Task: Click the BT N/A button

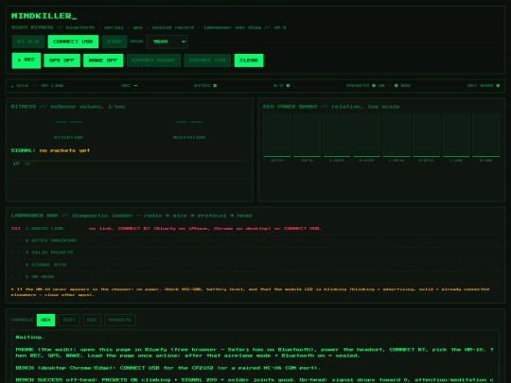Action: coord(28,42)
